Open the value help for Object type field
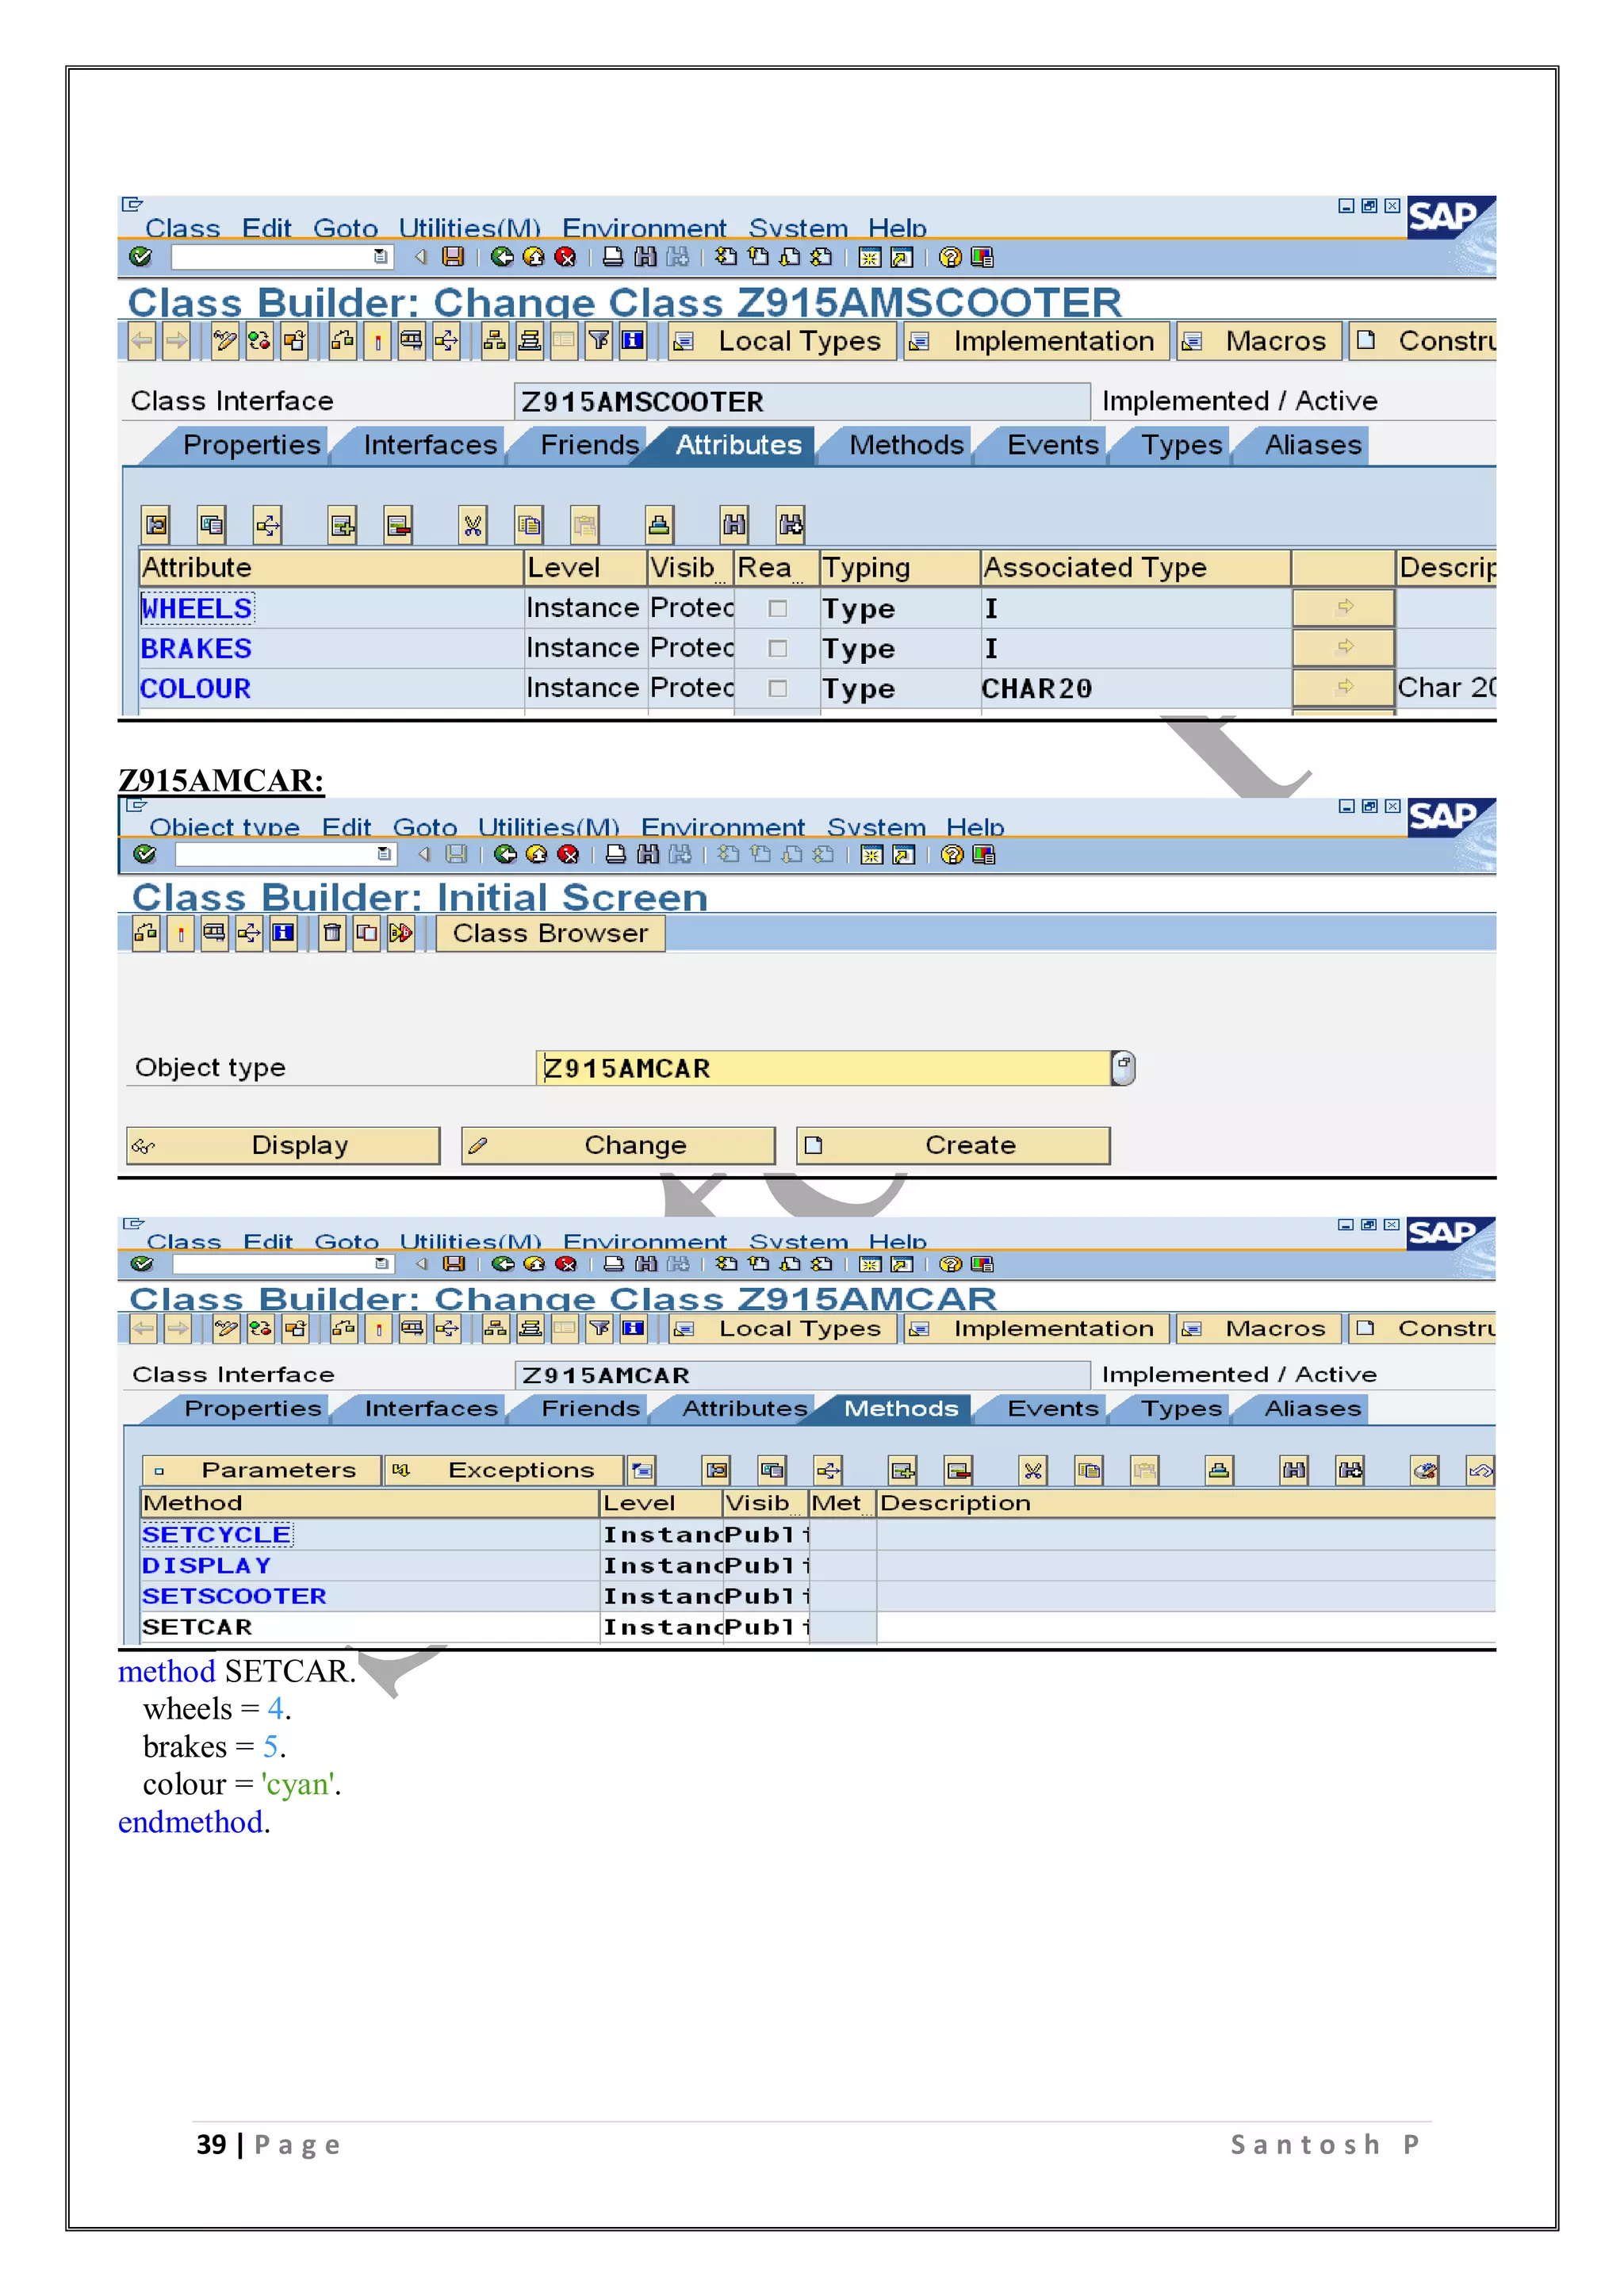The width and height of the screenshot is (1624, 2296). pyautogui.click(x=1123, y=1068)
